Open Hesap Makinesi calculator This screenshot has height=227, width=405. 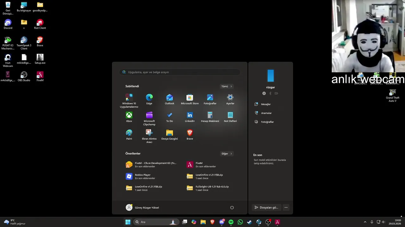(x=210, y=117)
